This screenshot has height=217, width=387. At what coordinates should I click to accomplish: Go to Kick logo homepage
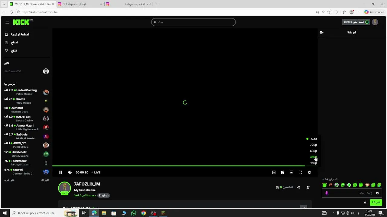23,22
